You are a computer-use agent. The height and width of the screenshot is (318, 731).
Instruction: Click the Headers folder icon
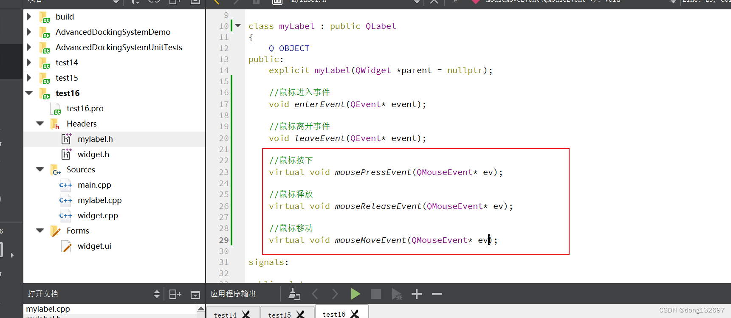tap(55, 124)
